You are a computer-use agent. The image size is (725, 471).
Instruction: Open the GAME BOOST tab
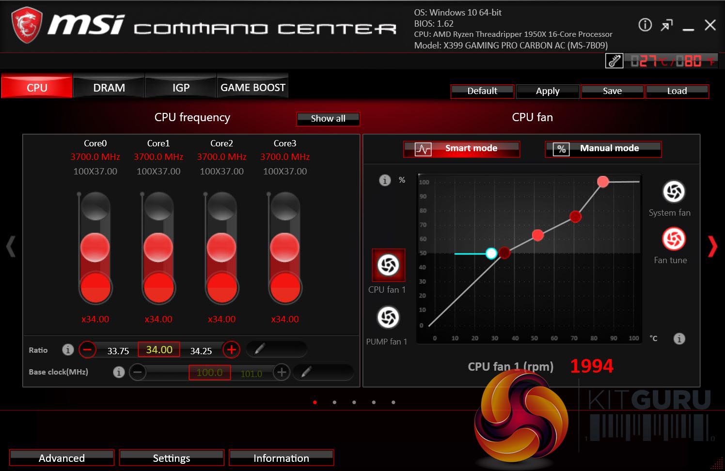[x=253, y=87]
